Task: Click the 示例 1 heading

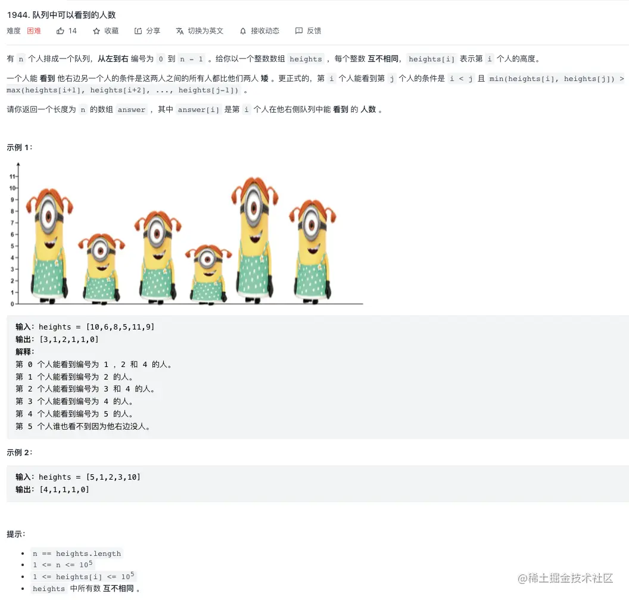Action: [20, 147]
